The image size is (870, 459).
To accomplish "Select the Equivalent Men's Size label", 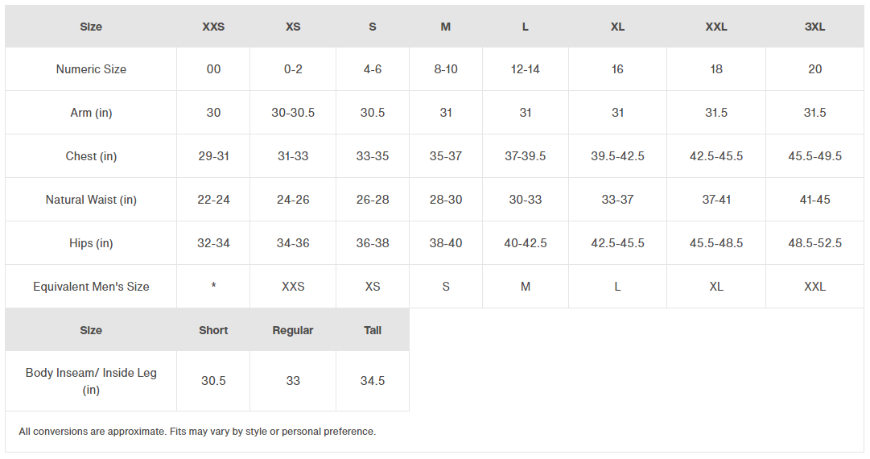I will [91, 287].
